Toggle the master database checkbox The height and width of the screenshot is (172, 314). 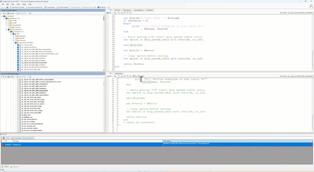click(9, 20)
